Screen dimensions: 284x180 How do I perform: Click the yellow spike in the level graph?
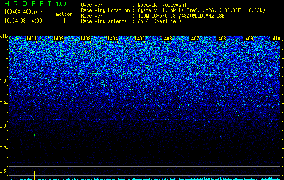(x=34, y=175)
